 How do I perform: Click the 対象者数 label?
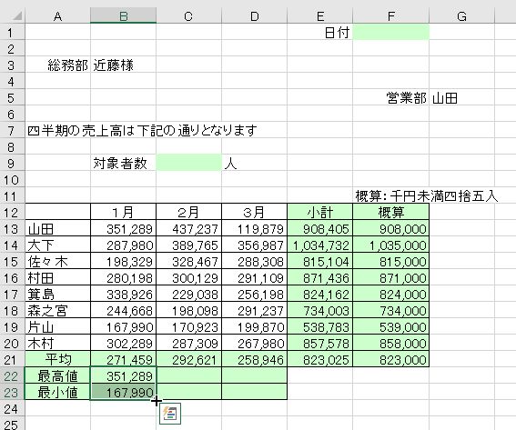tap(120, 163)
